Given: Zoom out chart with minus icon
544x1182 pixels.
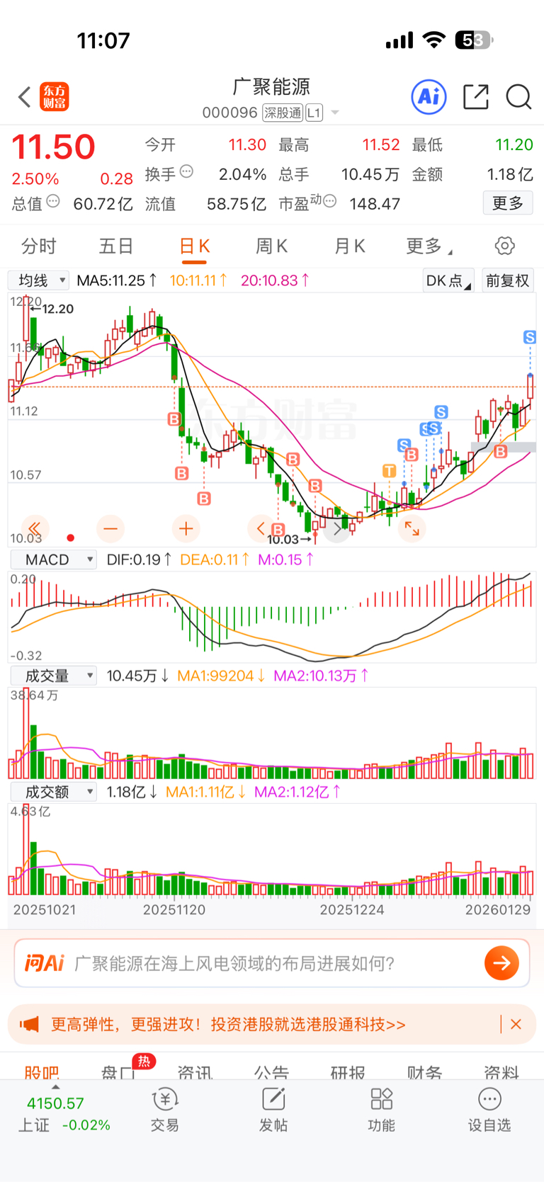Looking at the screenshot, I should pyautogui.click(x=110, y=528).
